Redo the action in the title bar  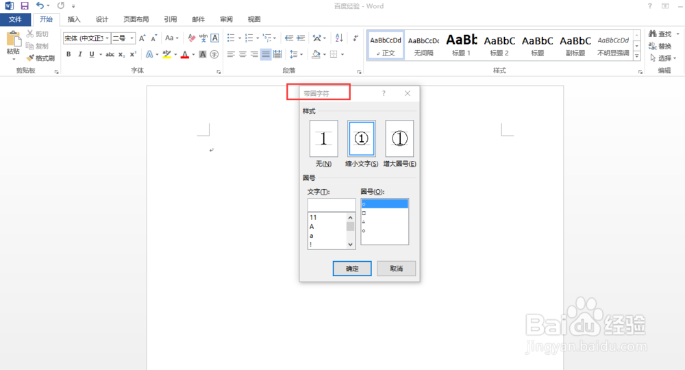point(61,5)
